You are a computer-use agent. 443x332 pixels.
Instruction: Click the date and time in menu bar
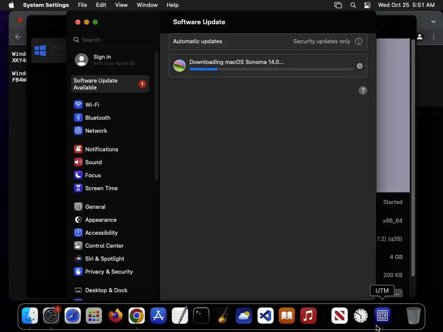pos(406,5)
